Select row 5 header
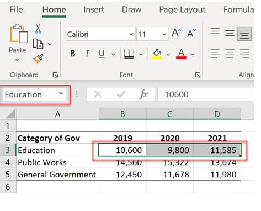 tap(8, 175)
